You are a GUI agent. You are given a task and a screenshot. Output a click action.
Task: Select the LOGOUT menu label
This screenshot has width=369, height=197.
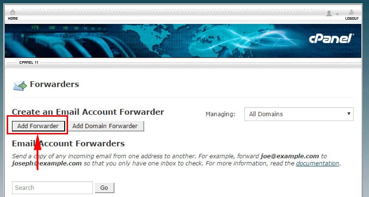(352, 19)
